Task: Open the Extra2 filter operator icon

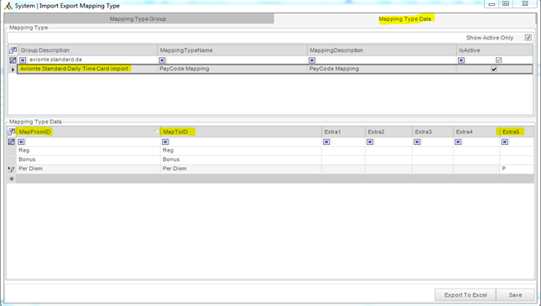Action: click(x=370, y=142)
